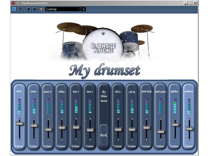Click the Cubase logo in title bar
This screenshot has height=156, width=208.
point(13,3)
